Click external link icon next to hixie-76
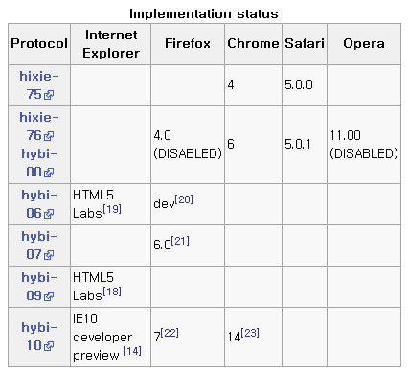 pos(49,136)
